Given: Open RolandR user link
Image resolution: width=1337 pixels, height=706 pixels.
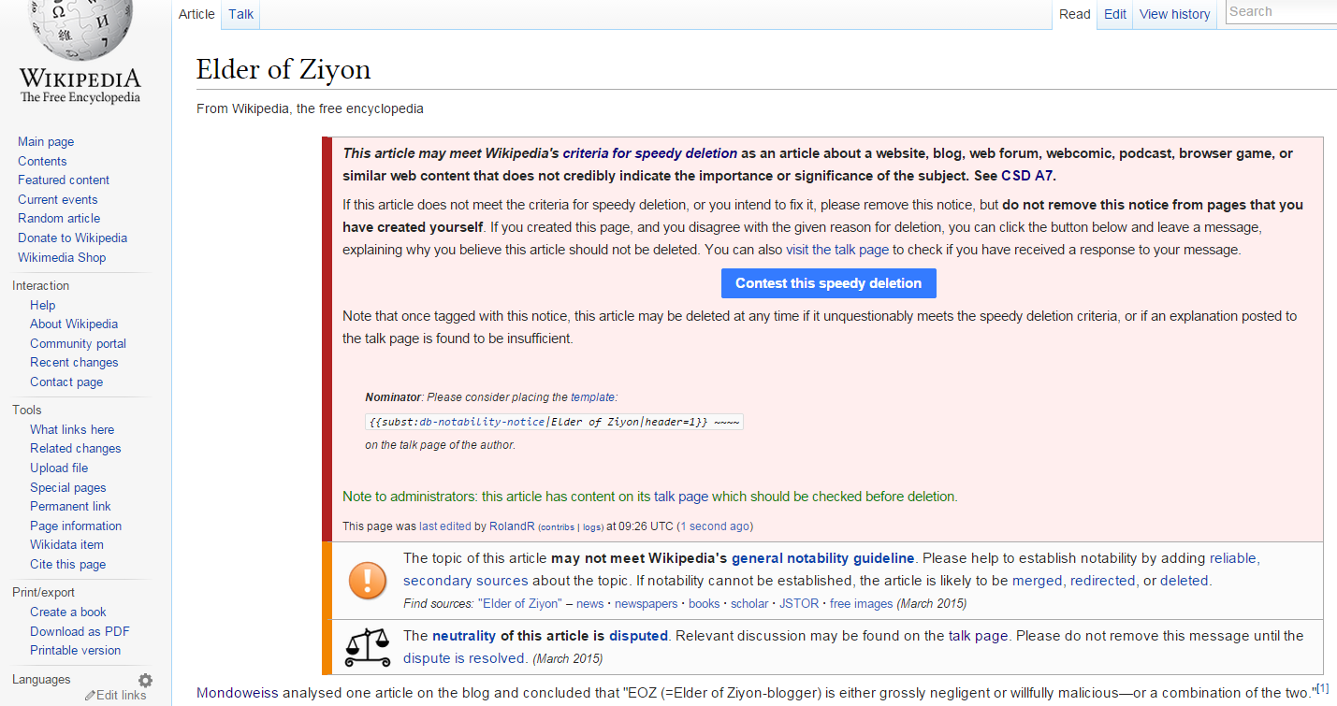Looking at the screenshot, I should pyautogui.click(x=512, y=526).
